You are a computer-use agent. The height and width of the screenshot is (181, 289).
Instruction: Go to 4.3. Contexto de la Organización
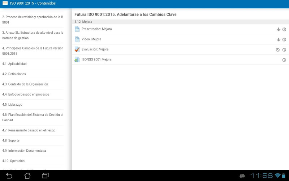(32, 84)
